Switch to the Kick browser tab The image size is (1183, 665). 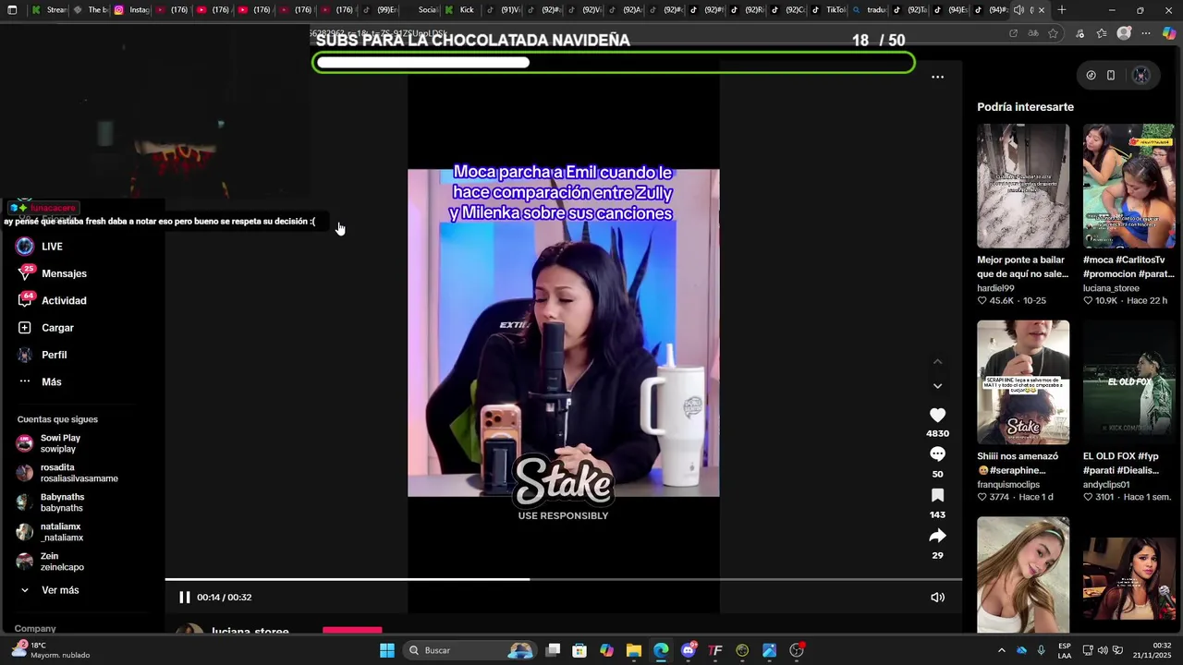click(459, 10)
